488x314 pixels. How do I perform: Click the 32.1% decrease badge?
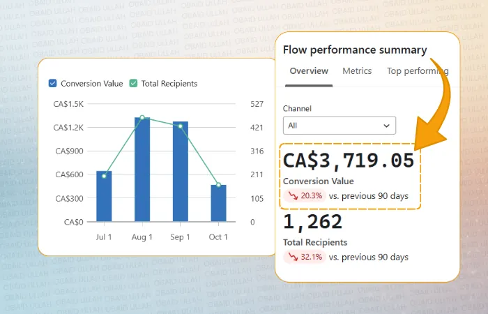click(x=305, y=257)
